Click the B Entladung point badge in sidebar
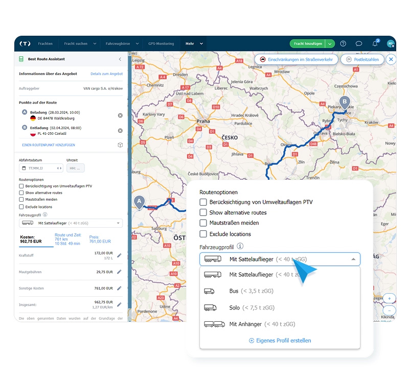The height and width of the screenshot is (383, 409). pos(25,127)
